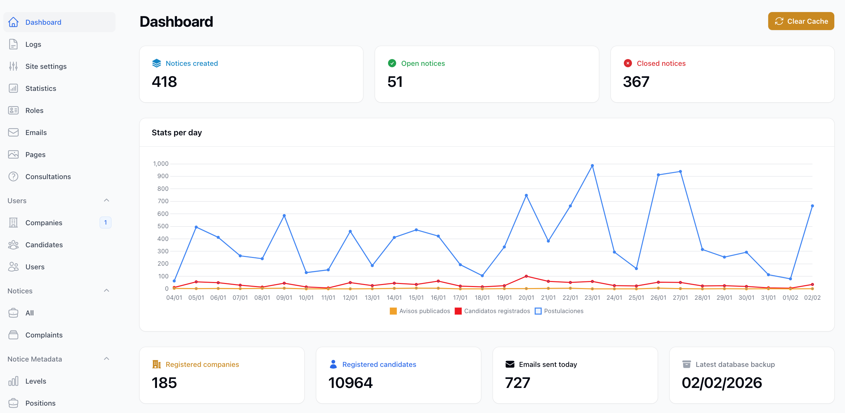845x413 pixels.
Task: Open Consultations question mark icon
Action: [13, 176]
